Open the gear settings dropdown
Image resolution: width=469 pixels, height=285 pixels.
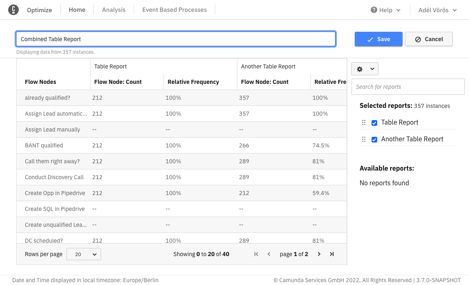point(365,69)
